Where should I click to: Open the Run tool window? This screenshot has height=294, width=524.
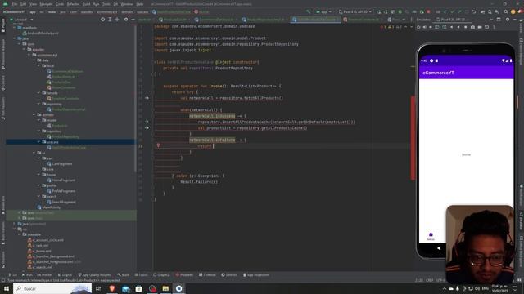pyautogui.click(x=27, y=275)
